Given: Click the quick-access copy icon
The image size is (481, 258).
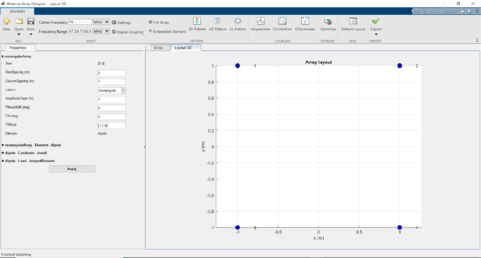Looking at the screenshot, I should (x=432, y=11).
